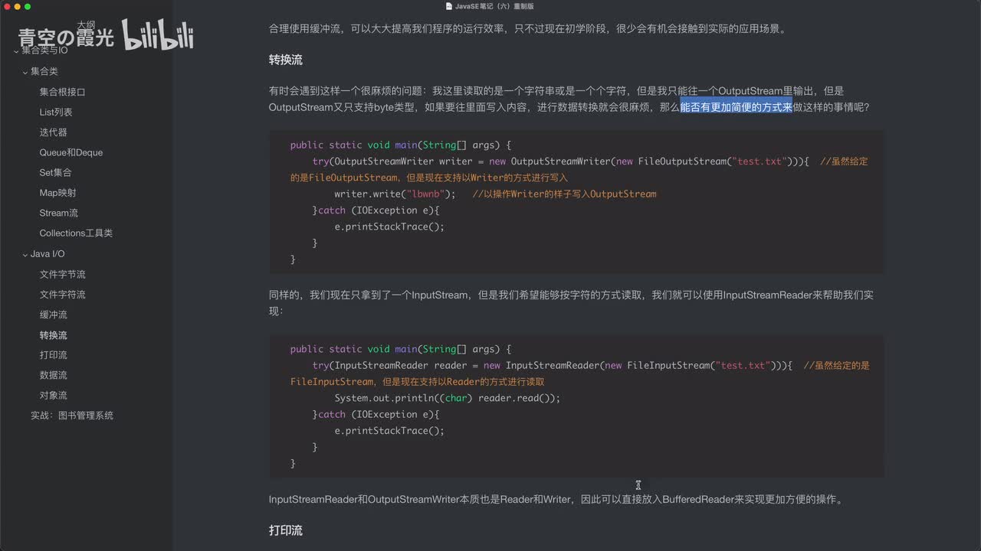Jump to 集合根接口 in the outline
This screenshot has height=551, width=981.
click(63, 92)
